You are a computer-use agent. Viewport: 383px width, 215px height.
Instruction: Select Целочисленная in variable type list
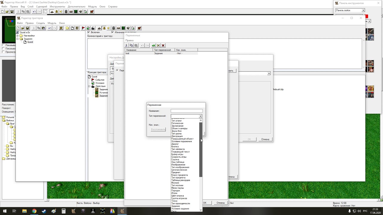pyautogui.click(x=179, y=170)
